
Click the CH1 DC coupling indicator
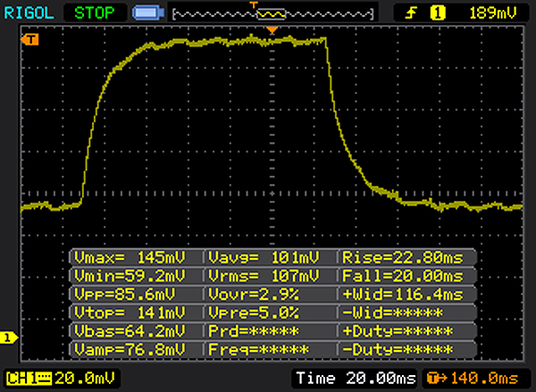29,379
